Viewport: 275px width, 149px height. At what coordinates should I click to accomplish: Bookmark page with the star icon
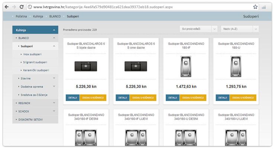tap(255, 7)
